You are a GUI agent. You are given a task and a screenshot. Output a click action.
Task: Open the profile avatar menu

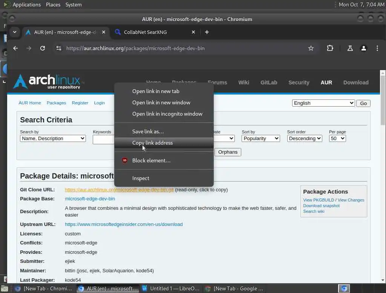click(x=364, y=48)
